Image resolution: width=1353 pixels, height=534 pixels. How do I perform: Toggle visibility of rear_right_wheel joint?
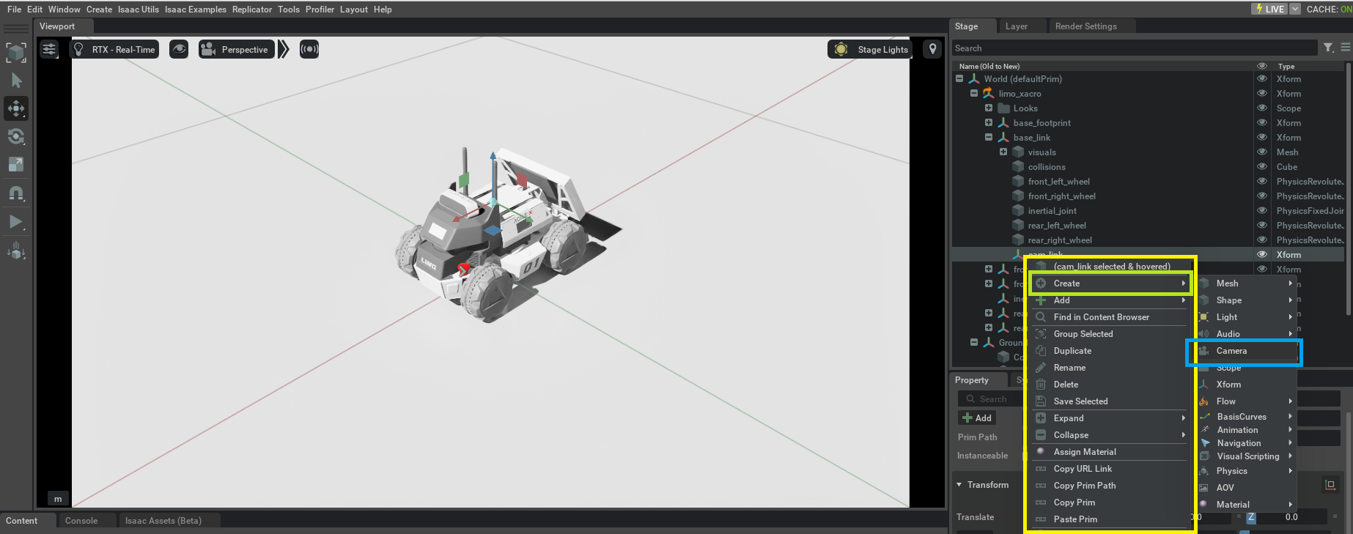[1262, 240]
